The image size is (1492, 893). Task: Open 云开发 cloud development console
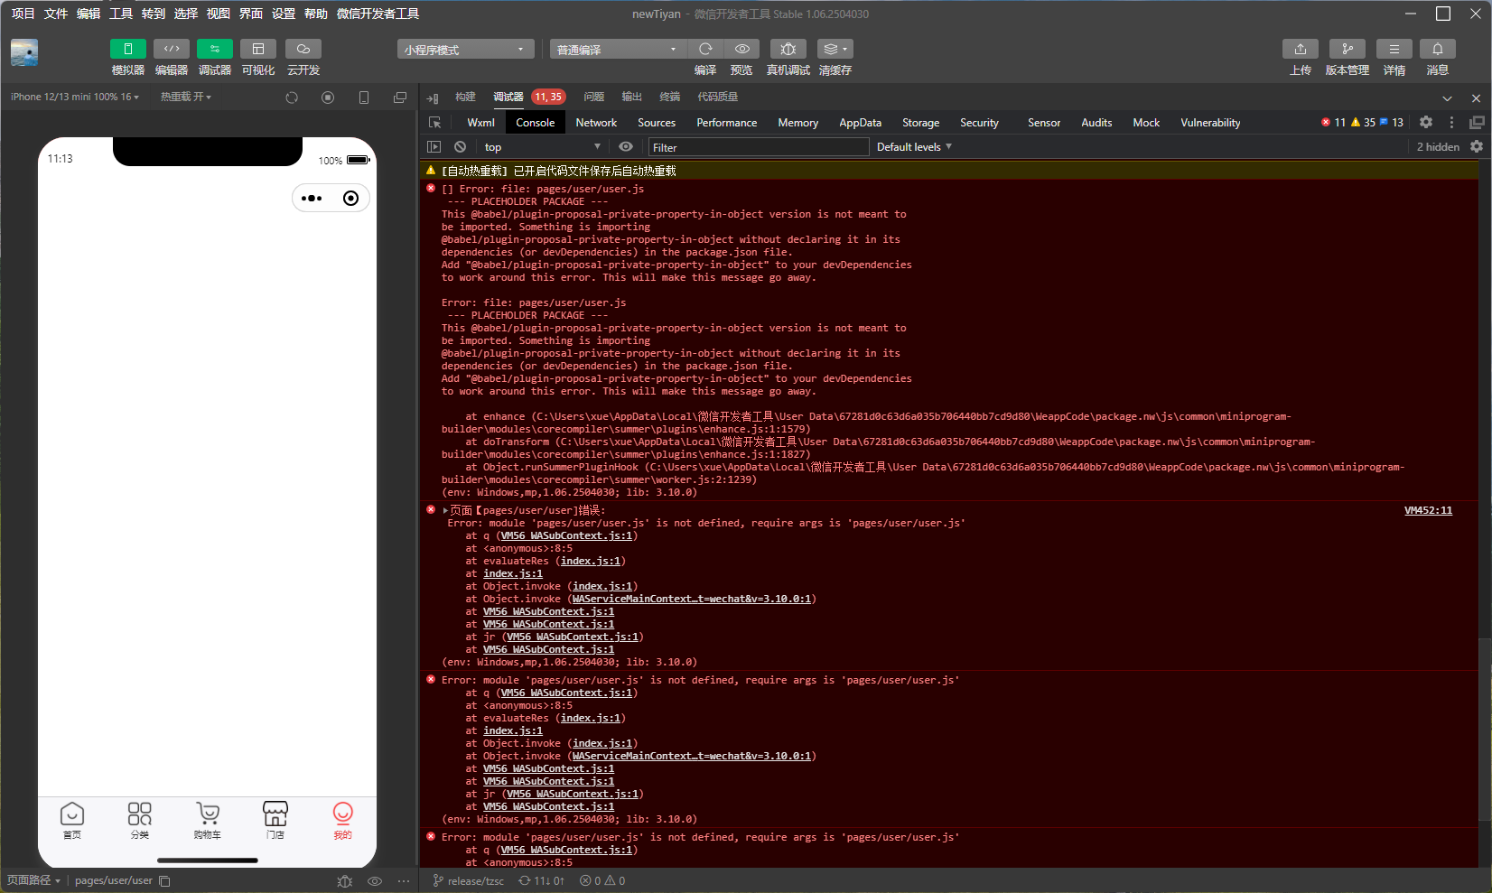point(303,49)
